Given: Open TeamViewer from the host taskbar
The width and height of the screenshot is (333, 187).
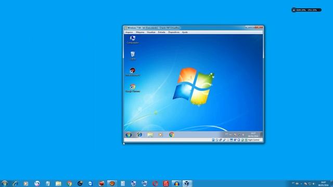Looking at the screenshot, I should [91, 183].
